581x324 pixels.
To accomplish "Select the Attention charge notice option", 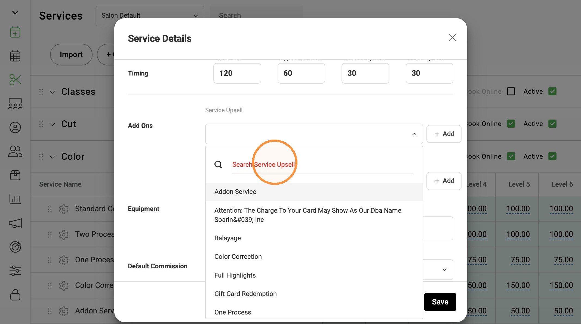I will (x=314, y=215).
